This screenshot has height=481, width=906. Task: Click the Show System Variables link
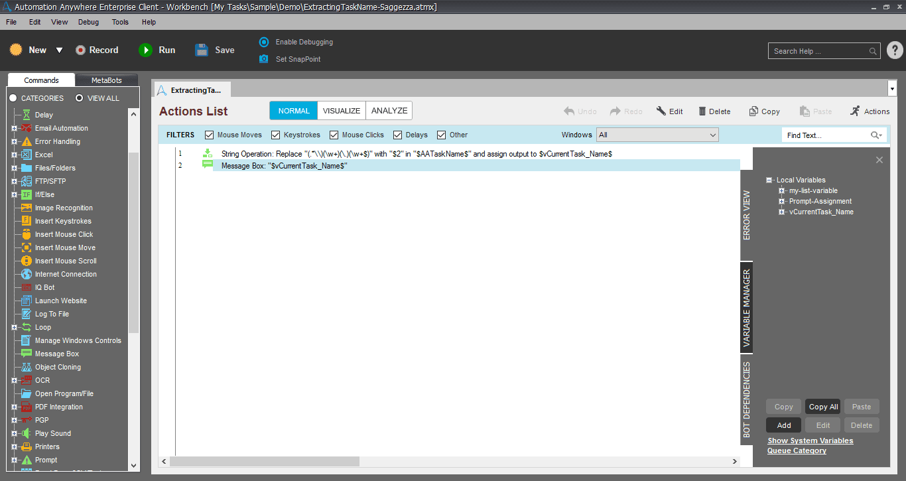(x=810, y=441)
